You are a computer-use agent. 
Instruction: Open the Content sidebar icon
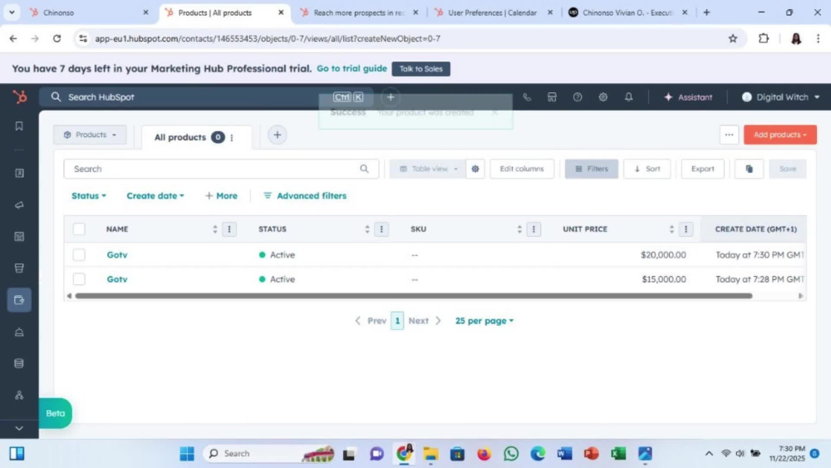[x=19, y=237]
